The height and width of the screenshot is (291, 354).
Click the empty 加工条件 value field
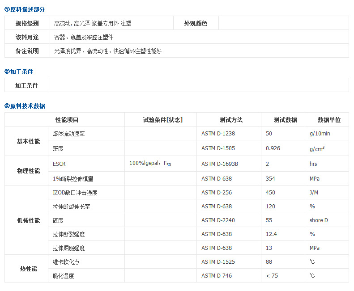(x=198, y=85)
